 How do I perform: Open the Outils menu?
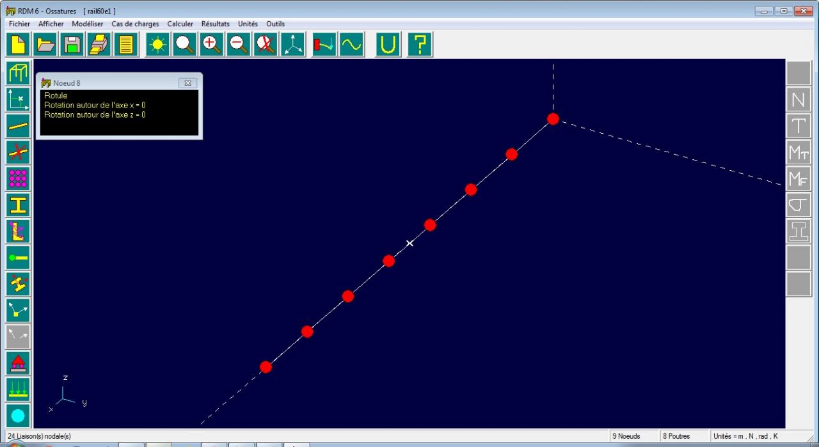tap(276, 24)
